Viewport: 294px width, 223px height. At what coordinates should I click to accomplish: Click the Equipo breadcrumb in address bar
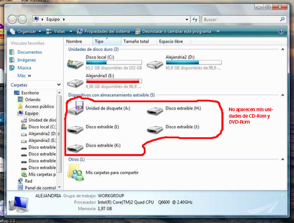tap(53, 20)
